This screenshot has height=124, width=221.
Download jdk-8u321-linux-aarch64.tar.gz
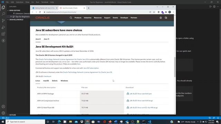click(x=141, y=101)
